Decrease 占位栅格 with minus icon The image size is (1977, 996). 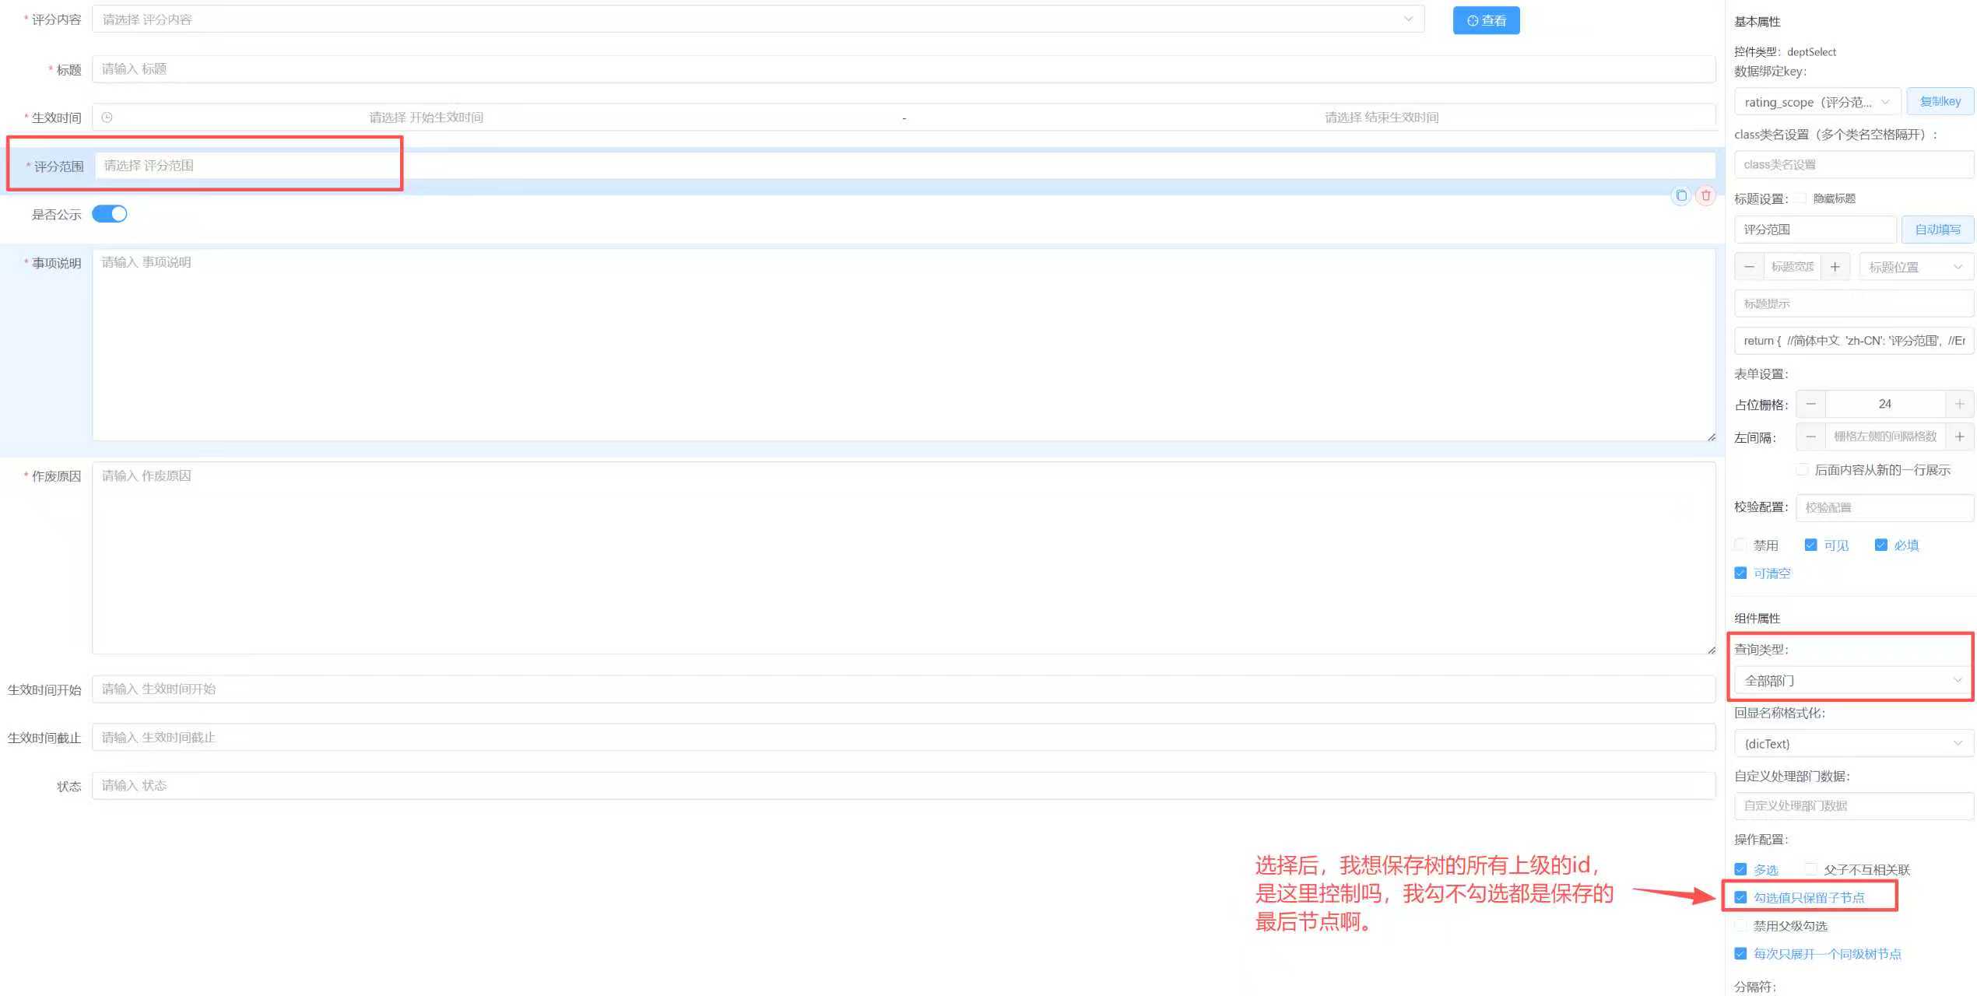pos(1810,404)
